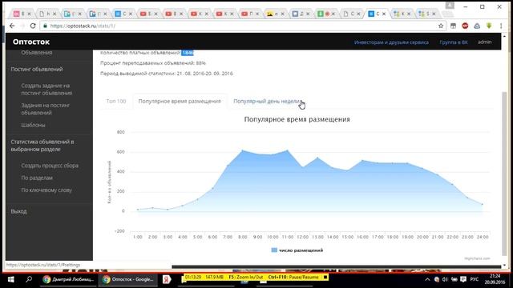Screen dimensions: 513x288
Task: Show hidden tray icons with the chevron
Action: pyautogui.click(x=427, y=279)
